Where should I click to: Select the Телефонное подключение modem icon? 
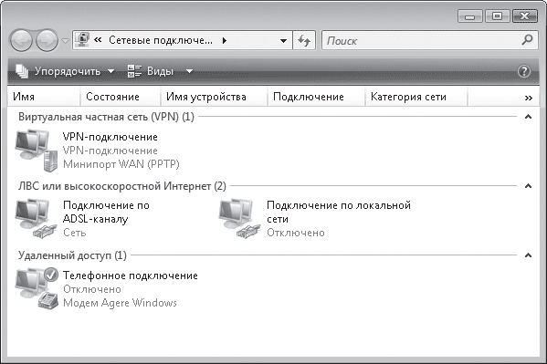click(x=37, y=288)
